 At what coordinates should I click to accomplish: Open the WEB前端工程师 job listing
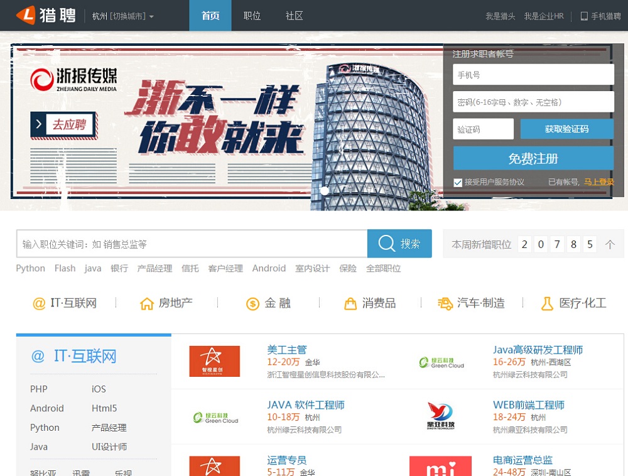pyautogui.click(x=529, y=405)
